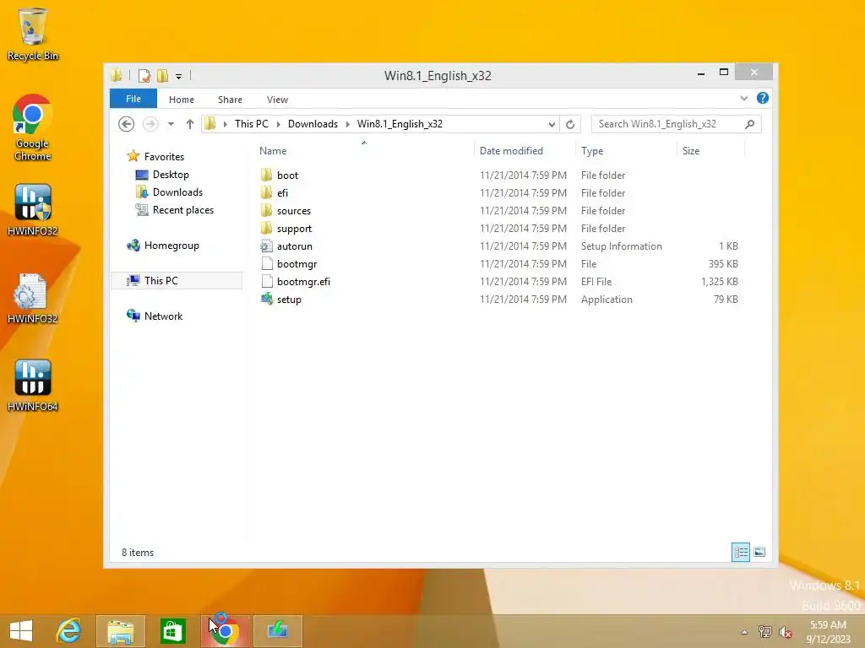
Task: Open the Windows Start button
Action: [x=21, y=631]
